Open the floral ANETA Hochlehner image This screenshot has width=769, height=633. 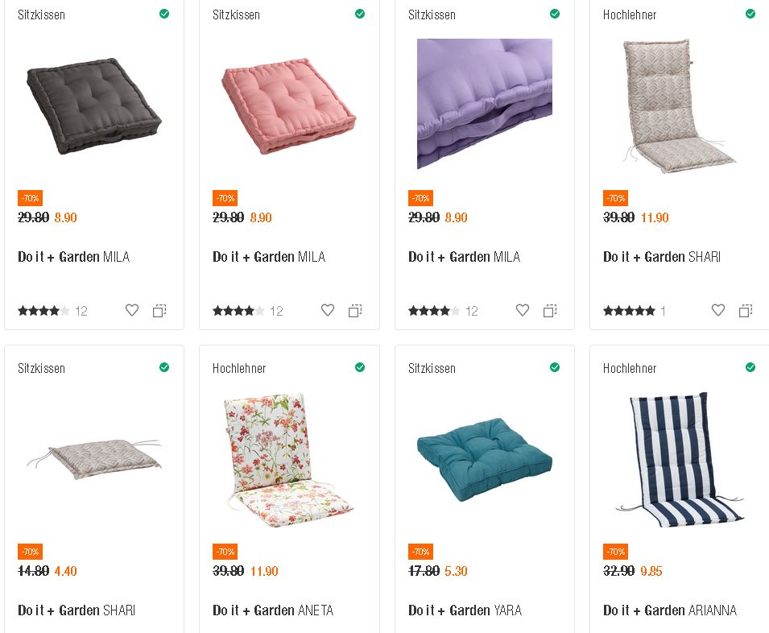tap(289, 459)
